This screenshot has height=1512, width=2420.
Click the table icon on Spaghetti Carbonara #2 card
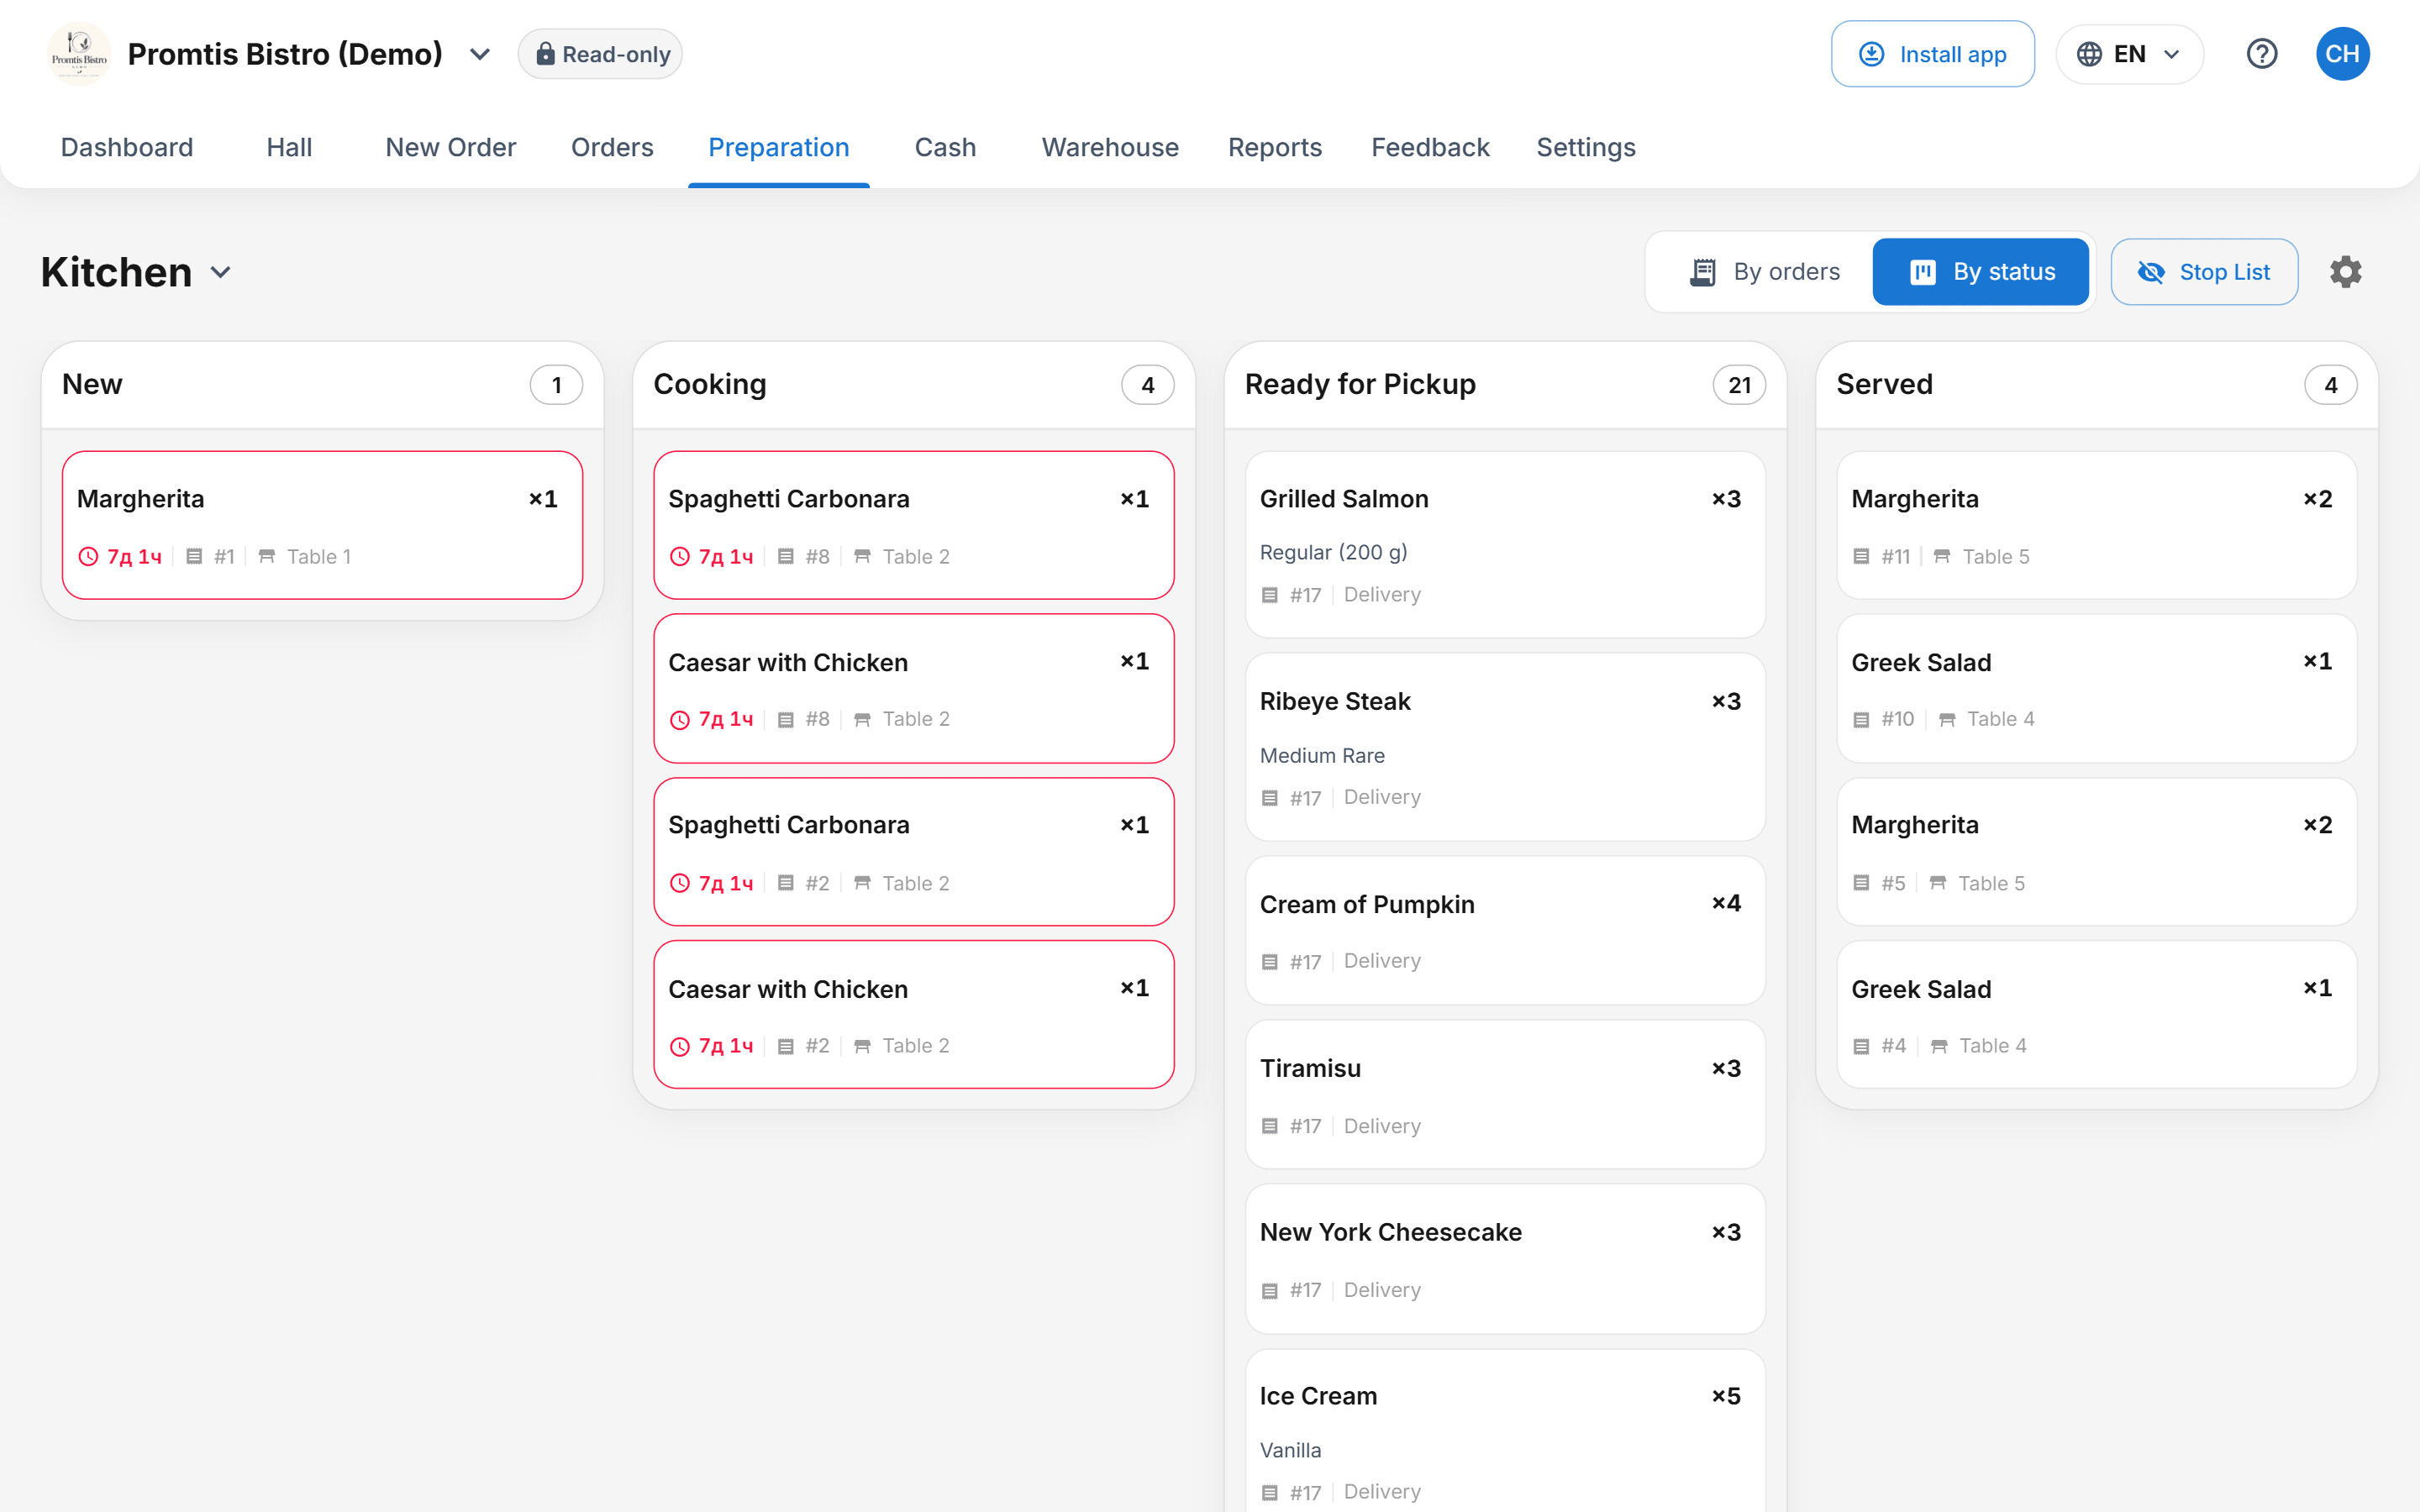pos(862,883)
